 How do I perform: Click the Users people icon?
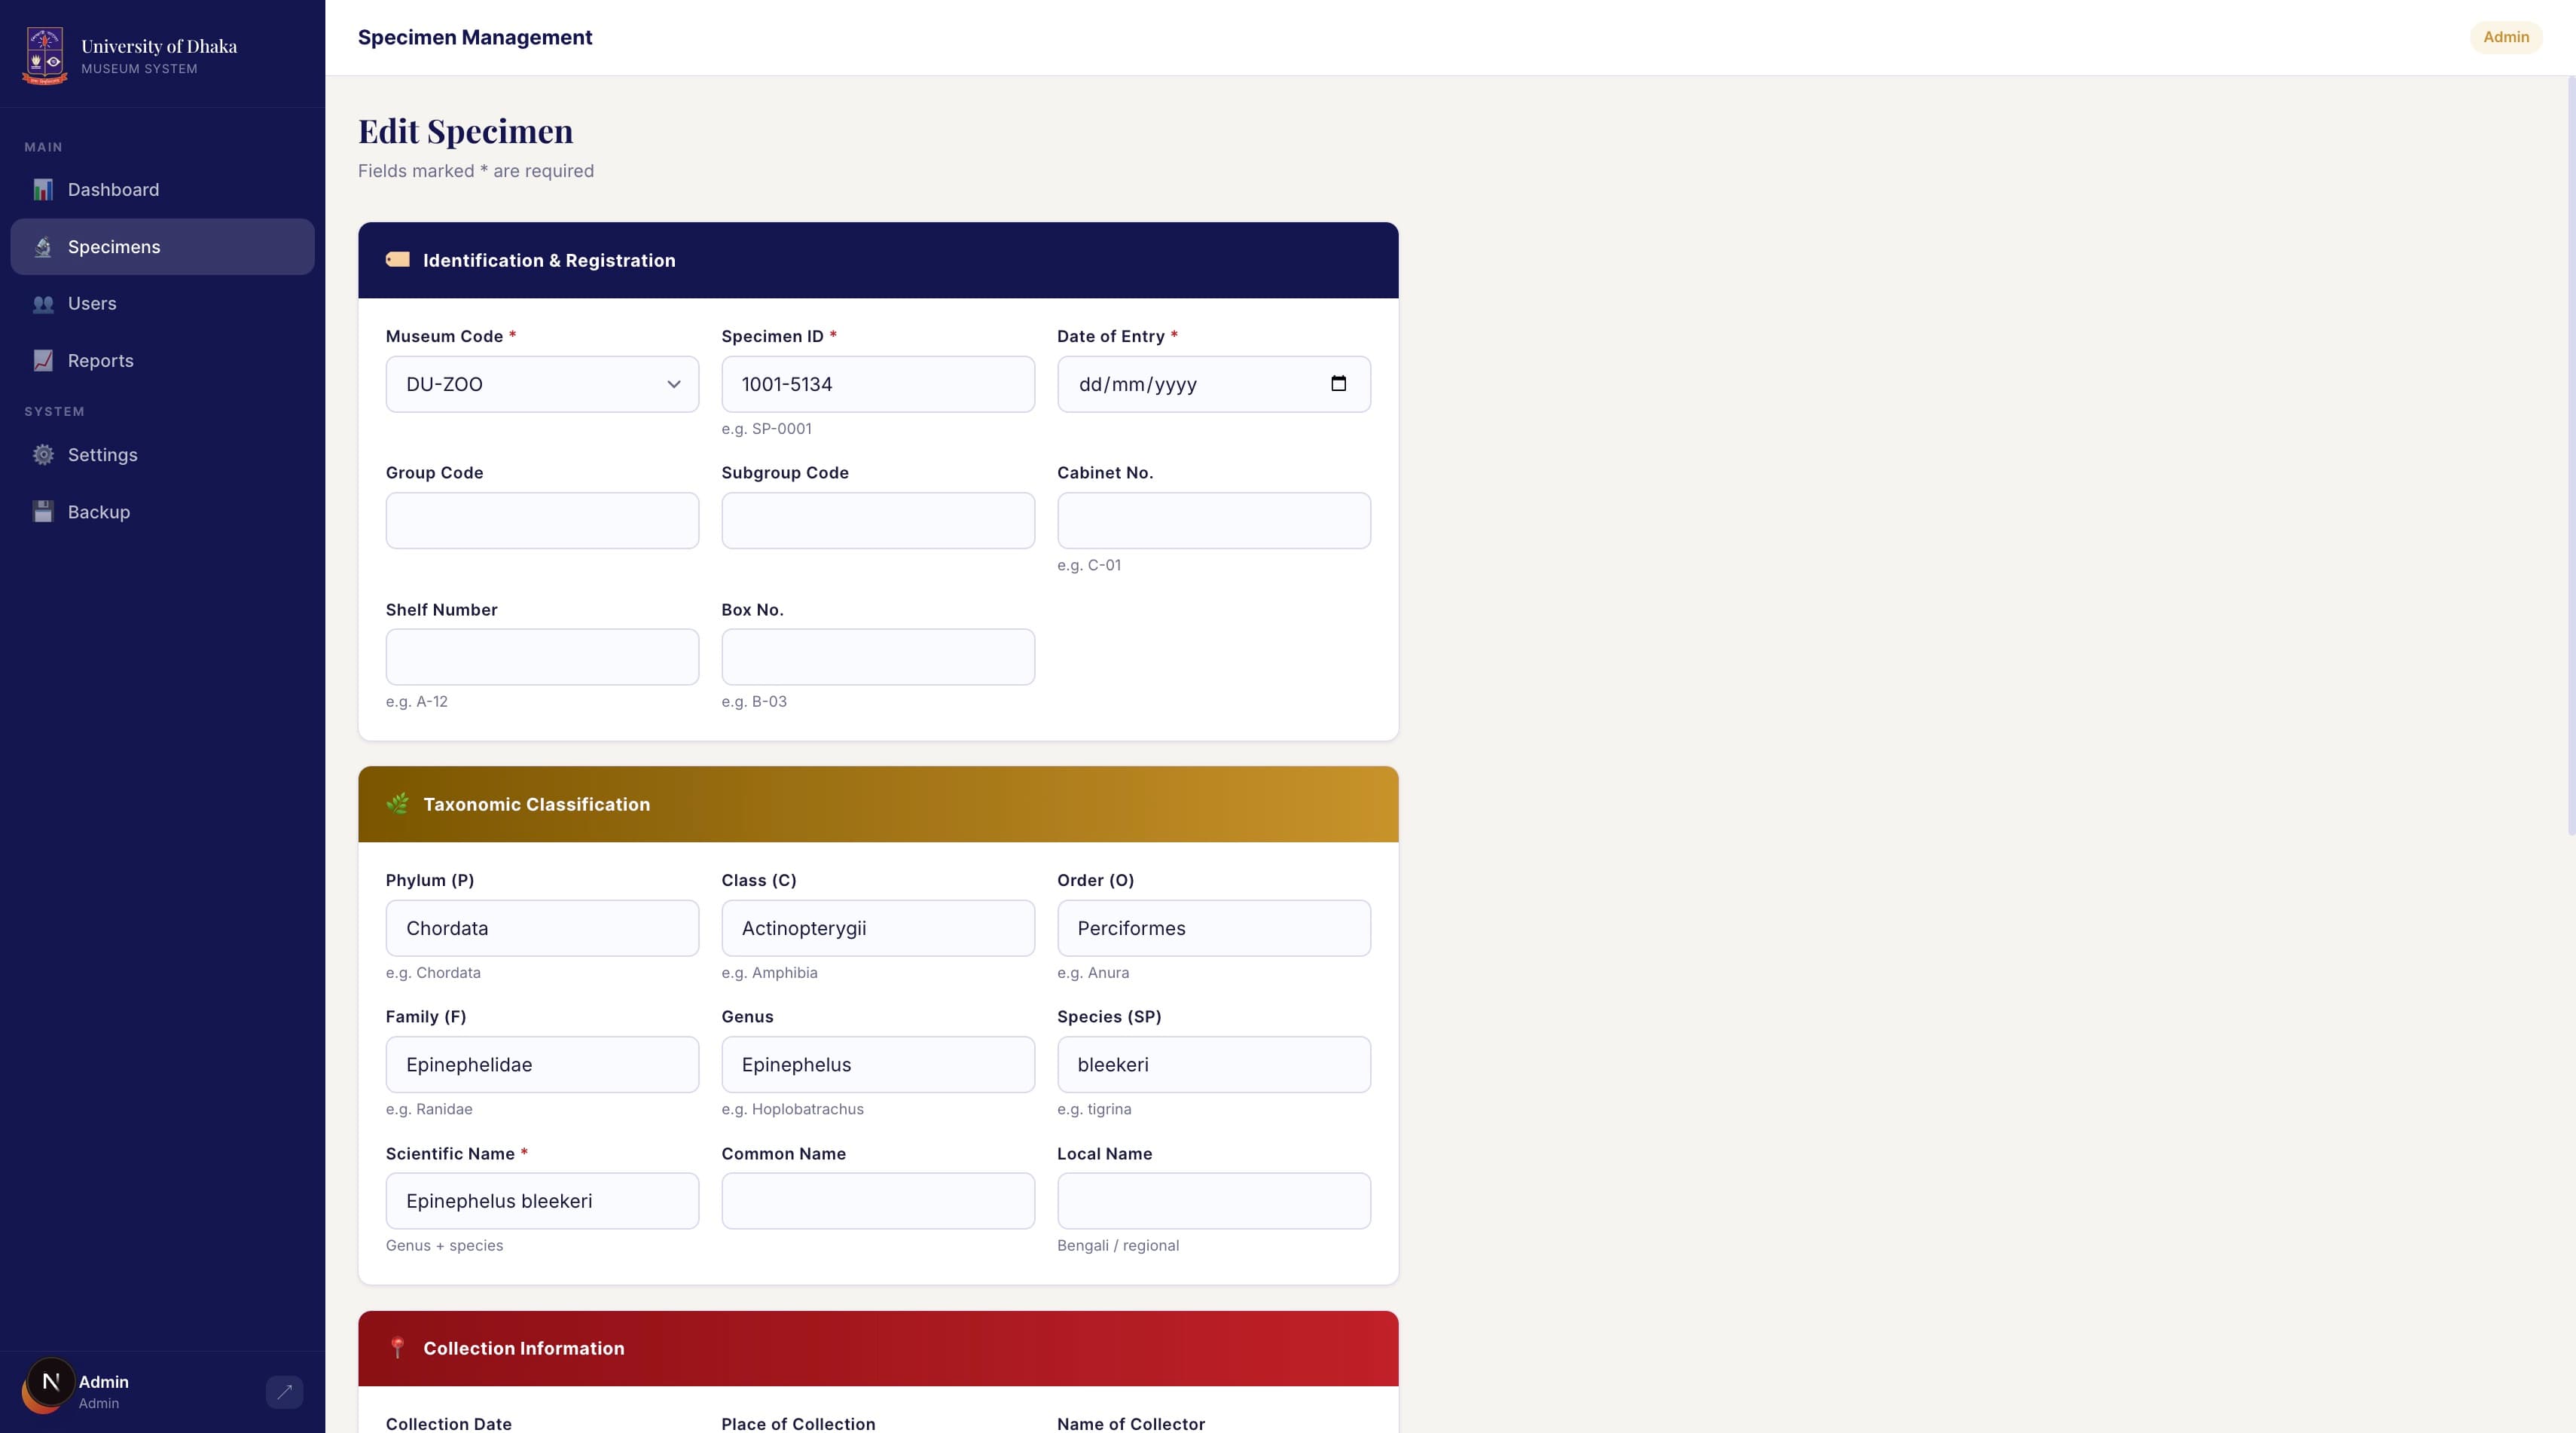click(x=43, y=304)
